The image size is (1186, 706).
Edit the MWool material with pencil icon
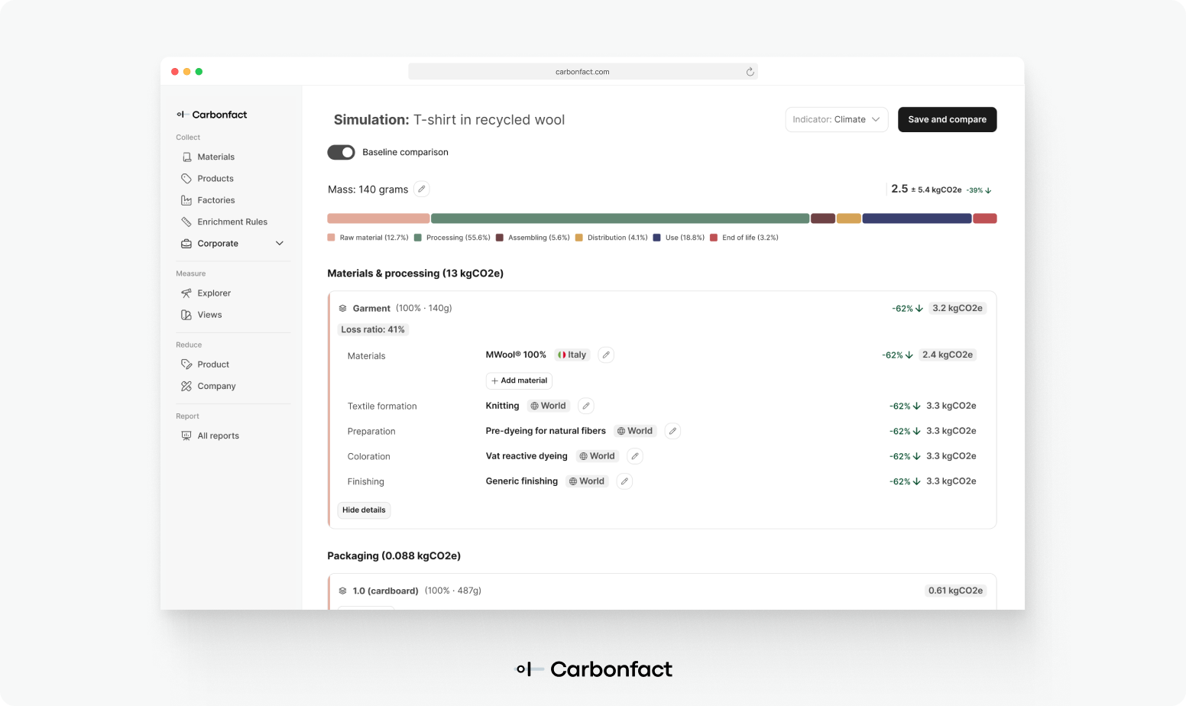coord(606,355)
